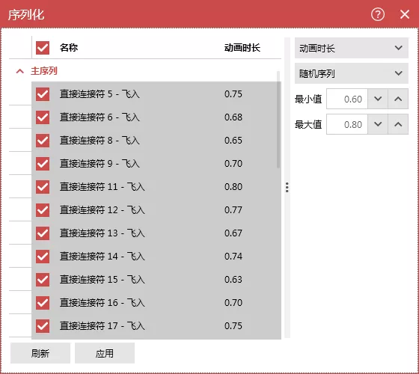Collapse the 主序列 group
Screen dimensions: 419x374
pyautogui.click(x=19, y=71)
